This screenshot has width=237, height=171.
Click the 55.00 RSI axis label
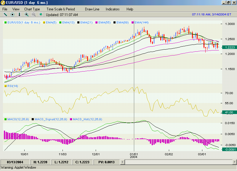click(x=229, y=103)
